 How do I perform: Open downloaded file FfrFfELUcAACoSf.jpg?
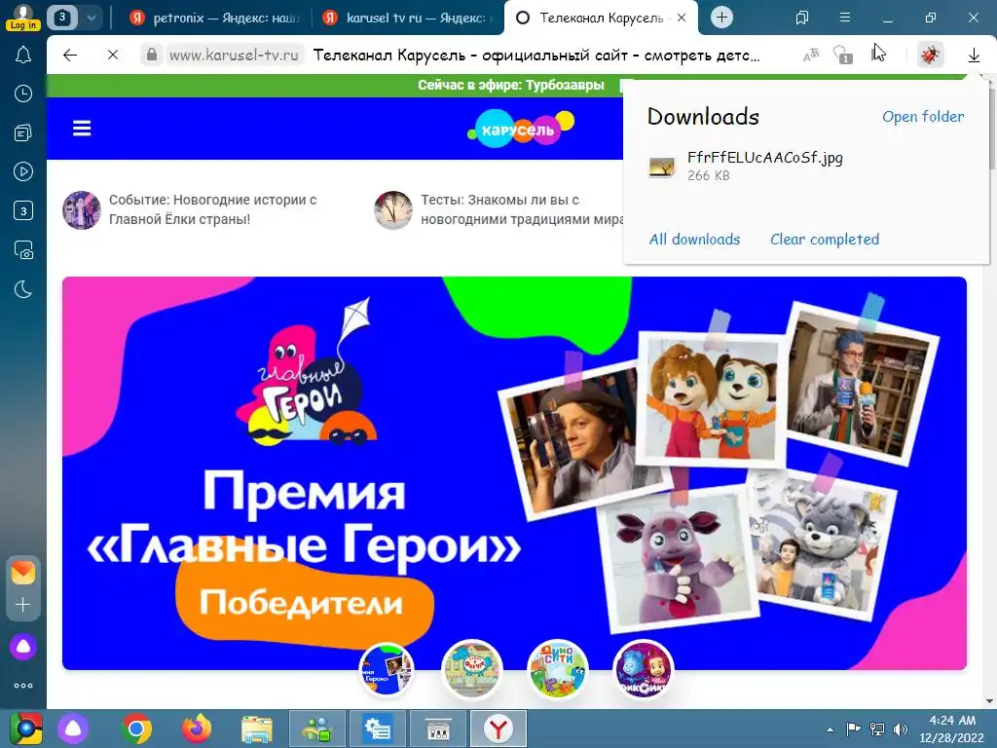[765, 158]
